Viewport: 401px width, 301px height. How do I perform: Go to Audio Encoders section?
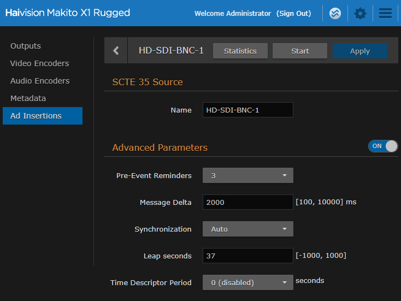tap(40, 81)
